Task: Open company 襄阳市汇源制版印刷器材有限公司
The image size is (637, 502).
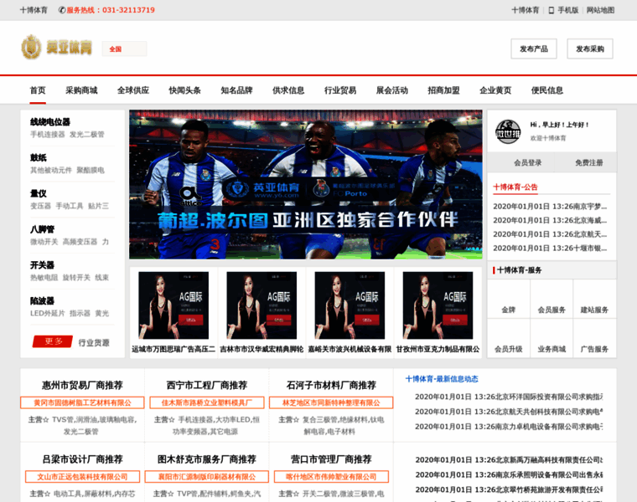Action: click(207, 476)
